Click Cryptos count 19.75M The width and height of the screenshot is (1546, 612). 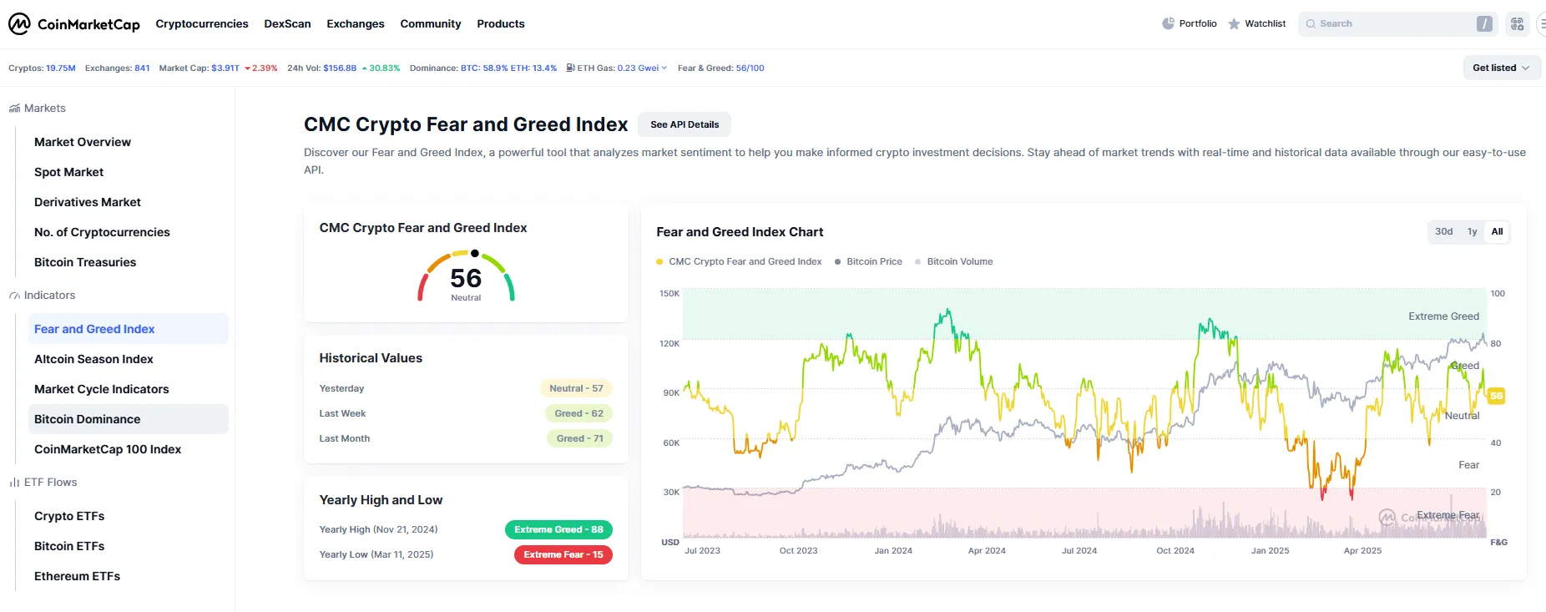tap(60, 68)
